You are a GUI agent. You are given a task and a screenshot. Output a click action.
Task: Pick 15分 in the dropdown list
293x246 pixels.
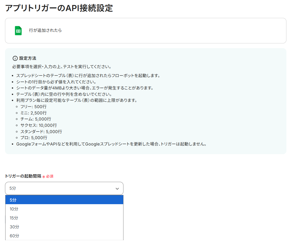tap(64, 218)
